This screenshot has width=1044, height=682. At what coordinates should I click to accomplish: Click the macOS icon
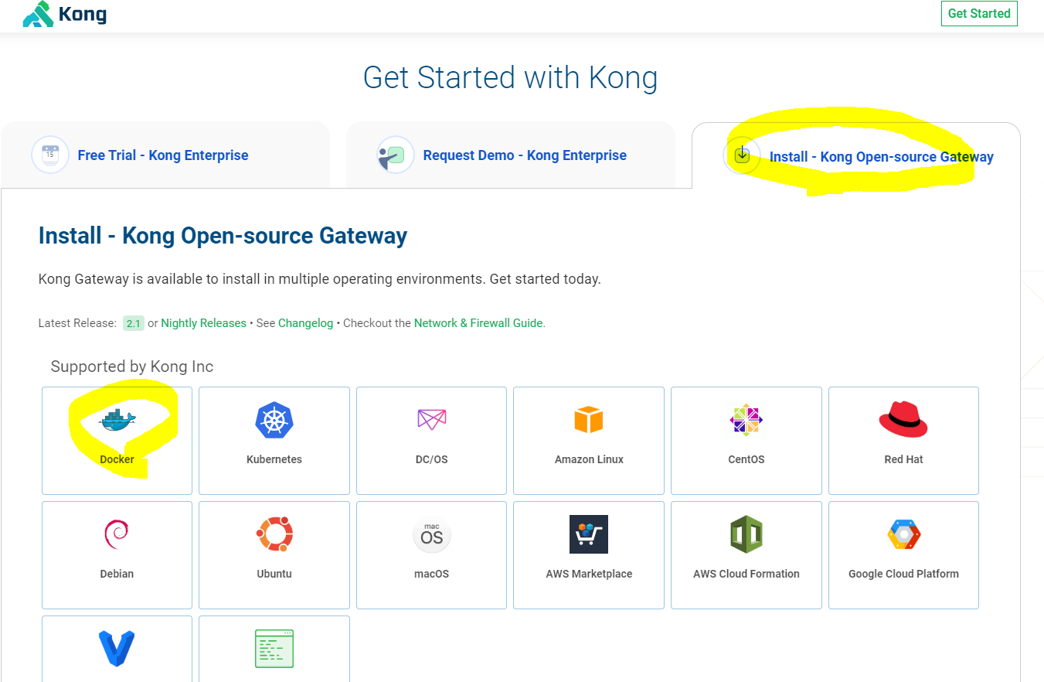click(431, 534)
